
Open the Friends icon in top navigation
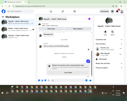coord(63,11)
